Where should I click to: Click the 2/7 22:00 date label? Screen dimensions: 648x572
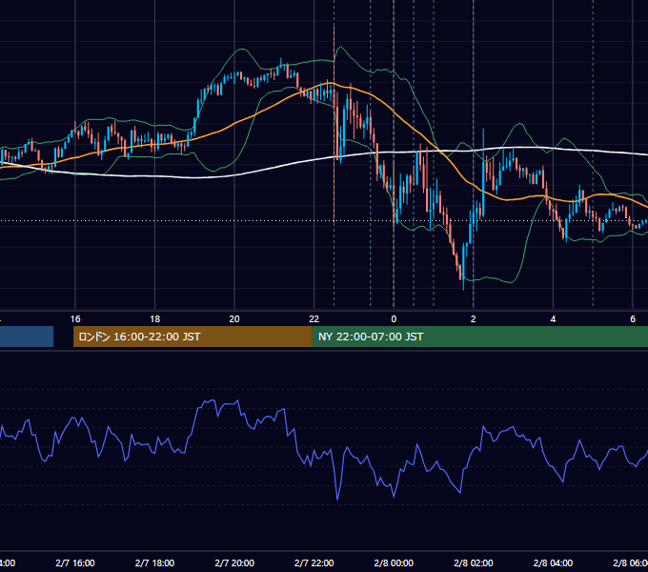314,562
